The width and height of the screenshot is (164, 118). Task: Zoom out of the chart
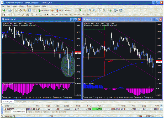(x=94, y=10)
